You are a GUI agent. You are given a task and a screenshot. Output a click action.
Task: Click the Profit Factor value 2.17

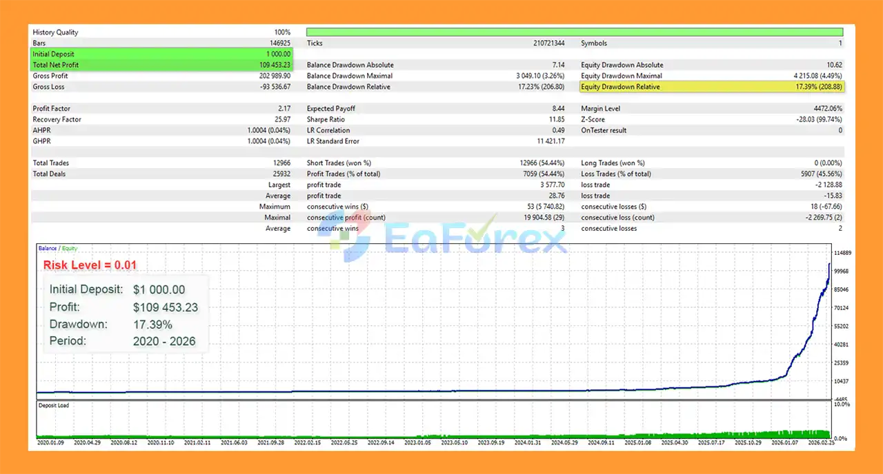pos(284,109)
